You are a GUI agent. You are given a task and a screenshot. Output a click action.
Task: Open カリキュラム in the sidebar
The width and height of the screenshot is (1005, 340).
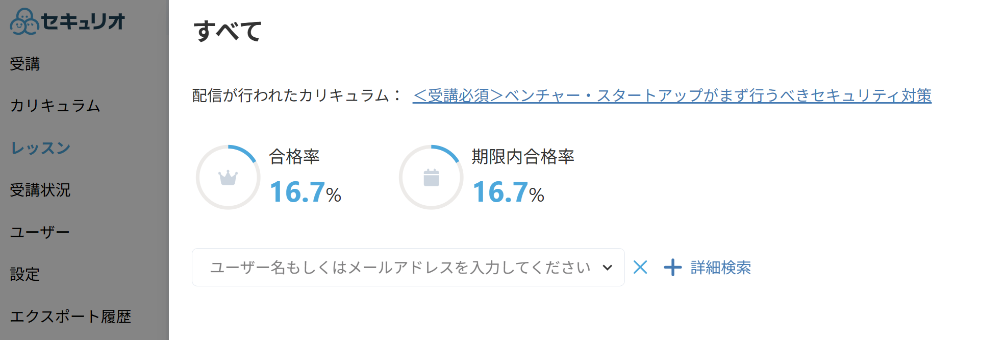tap(56, 106)
